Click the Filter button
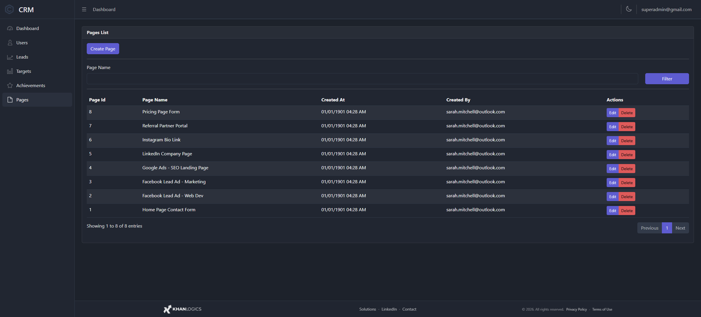Screen dimensions: 701x317 click(667, 79)
